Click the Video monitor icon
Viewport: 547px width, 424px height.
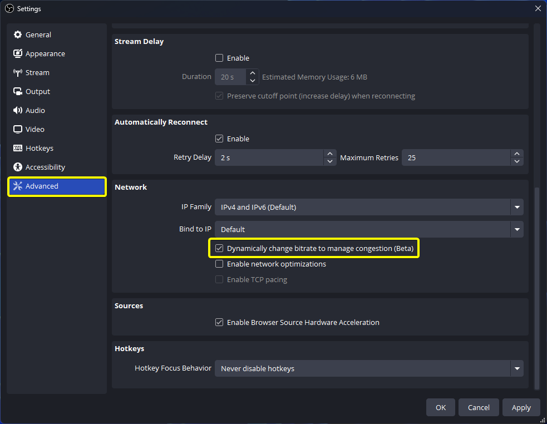[17, 129]
